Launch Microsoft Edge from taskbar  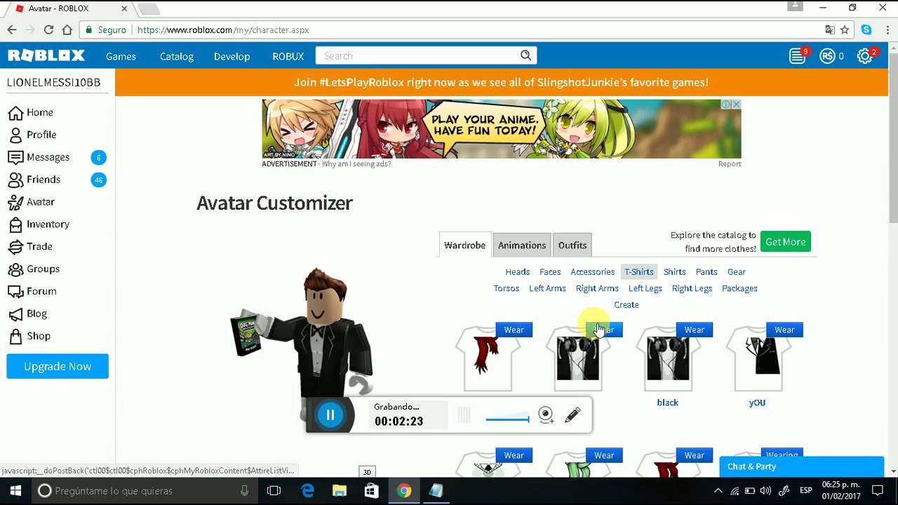307,491
